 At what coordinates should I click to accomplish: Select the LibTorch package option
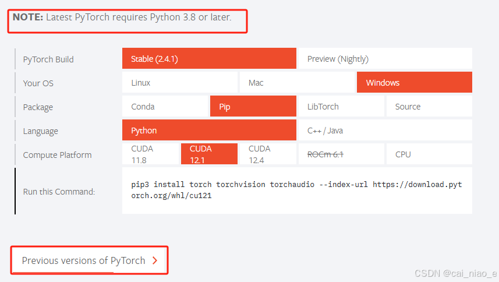341,106
